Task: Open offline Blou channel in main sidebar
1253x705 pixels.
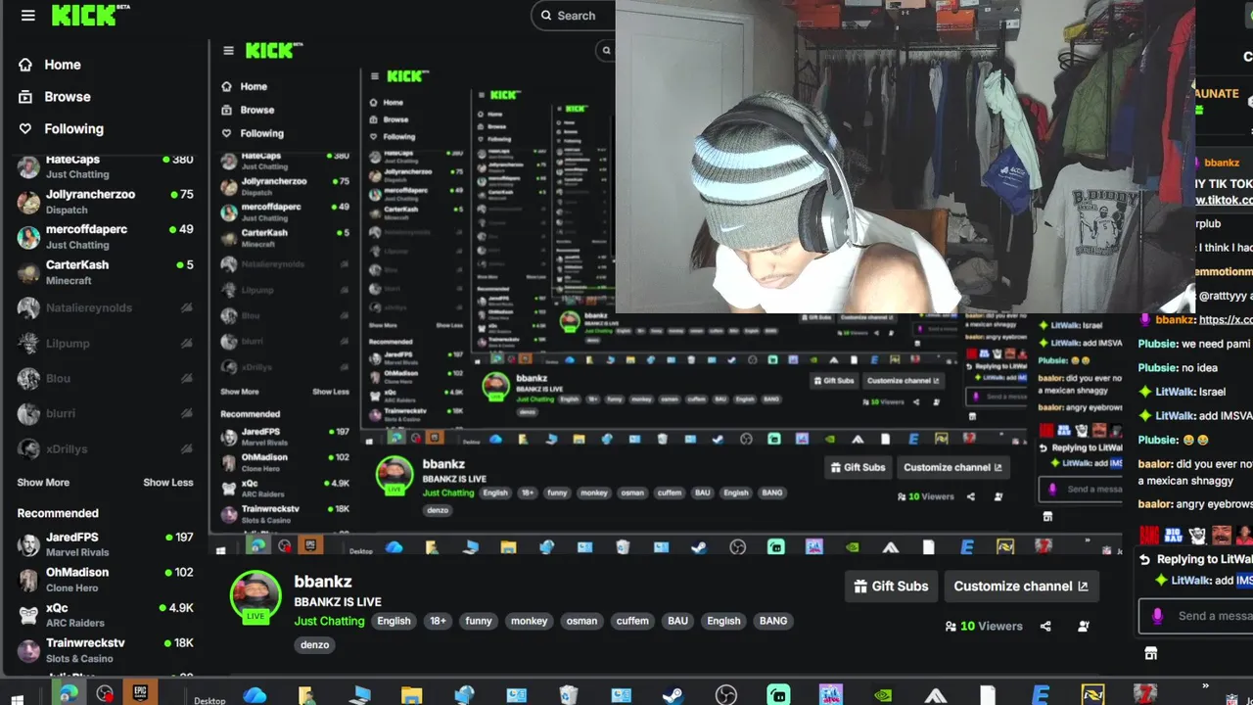Action: tap(105, 379)
